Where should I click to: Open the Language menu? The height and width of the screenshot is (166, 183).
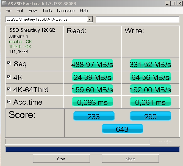click(66, 11)
